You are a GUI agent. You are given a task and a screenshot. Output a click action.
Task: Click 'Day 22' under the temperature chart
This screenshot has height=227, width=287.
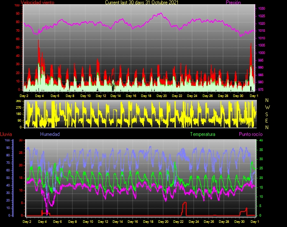point(179,222)
